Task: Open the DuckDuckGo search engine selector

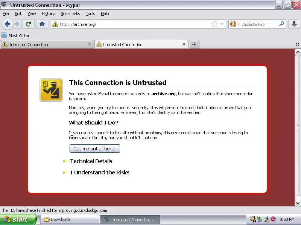Action: 234,24
